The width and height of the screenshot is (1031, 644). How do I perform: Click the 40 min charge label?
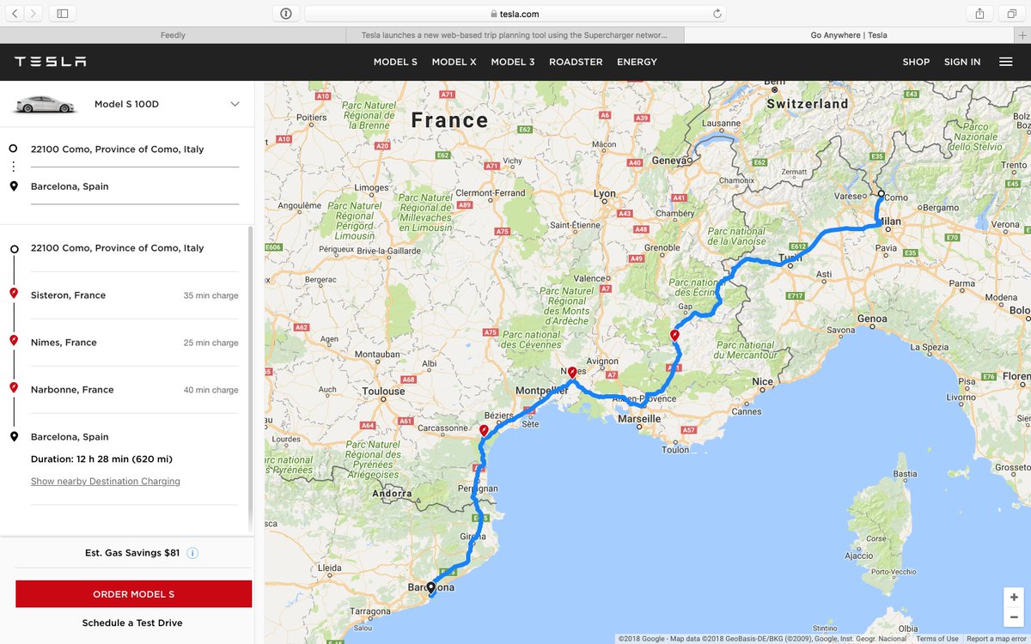tap(210, 390)
